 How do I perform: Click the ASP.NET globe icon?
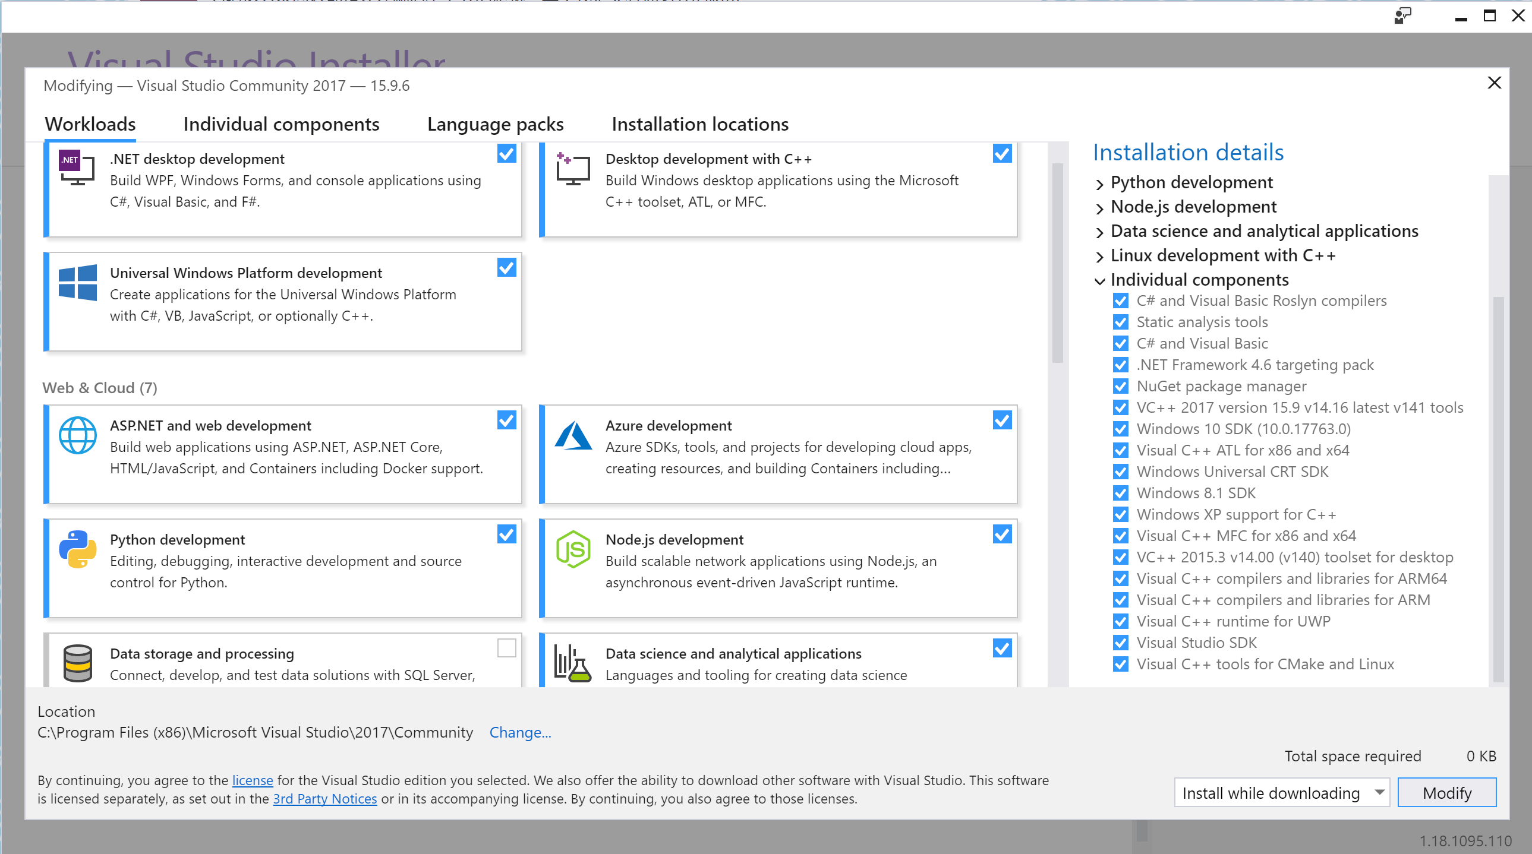pyautogui.click(x=77, y=436)
